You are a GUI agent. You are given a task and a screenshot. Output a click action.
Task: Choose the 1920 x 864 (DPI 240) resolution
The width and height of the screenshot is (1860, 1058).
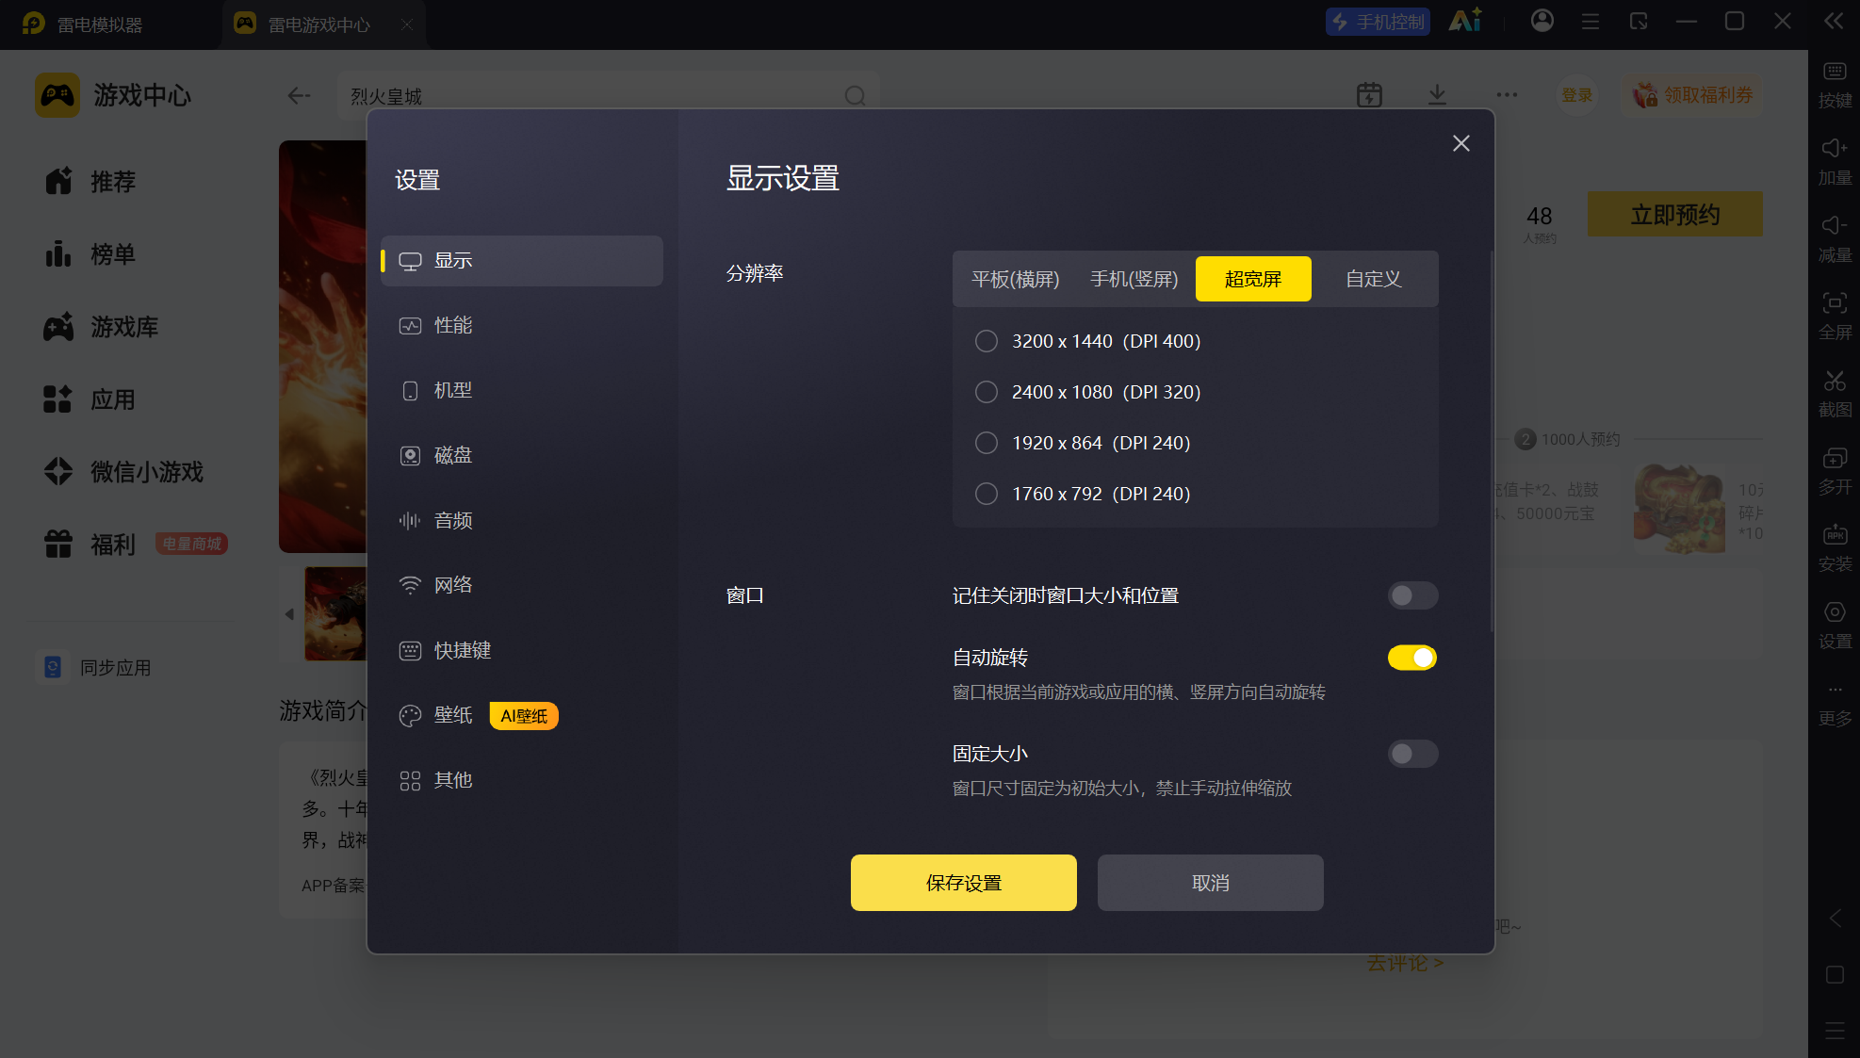tap(1083, 443)
